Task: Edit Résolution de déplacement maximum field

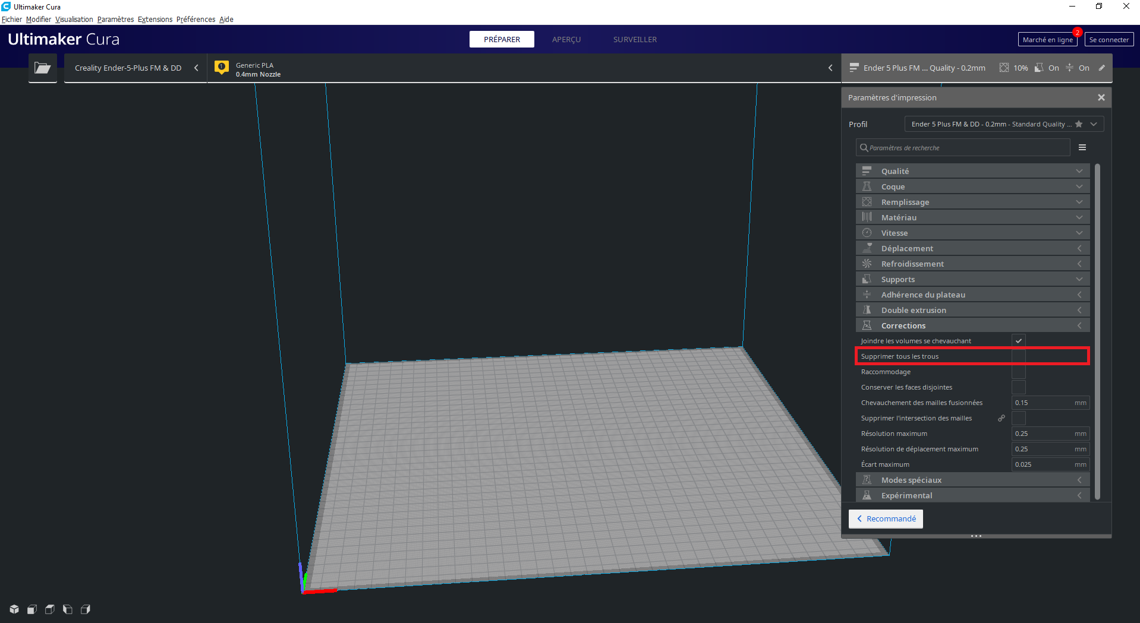Action: (1051, 449)
